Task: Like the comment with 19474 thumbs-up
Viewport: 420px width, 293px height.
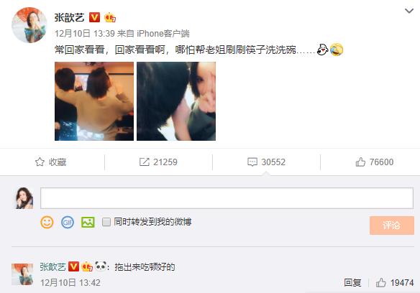Action: tap(395, 282)
